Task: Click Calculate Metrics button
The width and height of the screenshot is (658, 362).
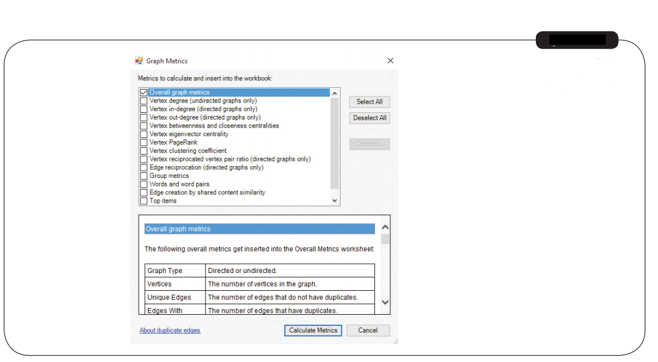Action: point(313,330)
